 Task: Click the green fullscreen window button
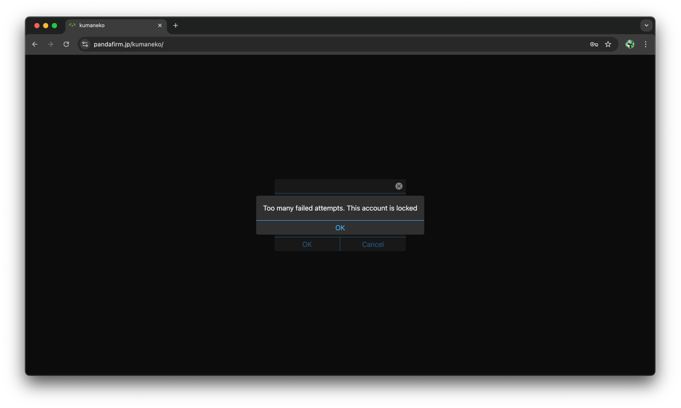[x=54, y=26]
